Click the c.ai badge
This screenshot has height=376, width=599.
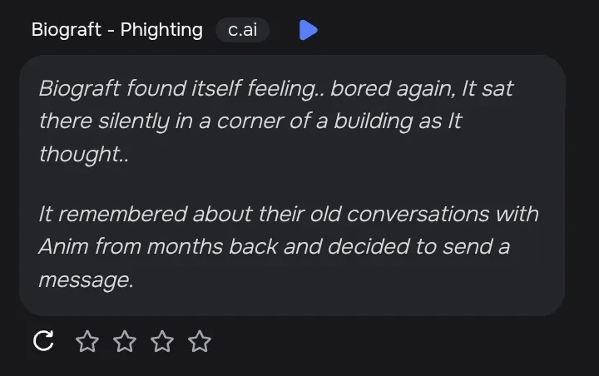[x=243, y=30]
